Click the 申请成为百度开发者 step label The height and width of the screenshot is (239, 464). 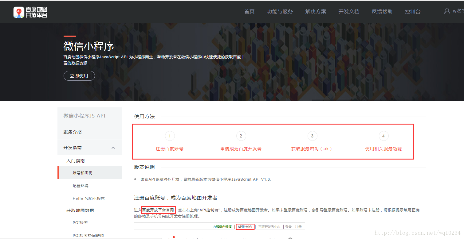pos(241,149)
